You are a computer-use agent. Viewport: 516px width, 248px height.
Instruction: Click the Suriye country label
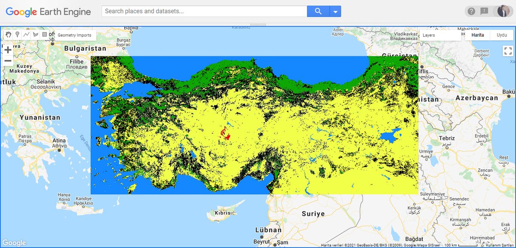pyautogui.click(x=313, y=214)
